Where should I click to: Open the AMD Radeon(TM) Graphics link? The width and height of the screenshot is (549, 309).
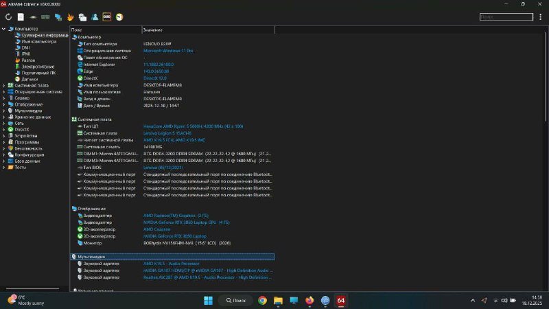176,216
